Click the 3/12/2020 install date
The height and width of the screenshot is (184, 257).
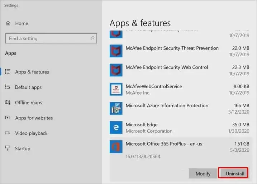pos(239,112)
